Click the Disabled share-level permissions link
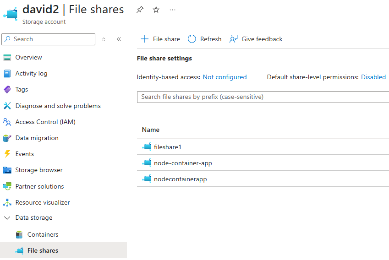 pos(373,77)
